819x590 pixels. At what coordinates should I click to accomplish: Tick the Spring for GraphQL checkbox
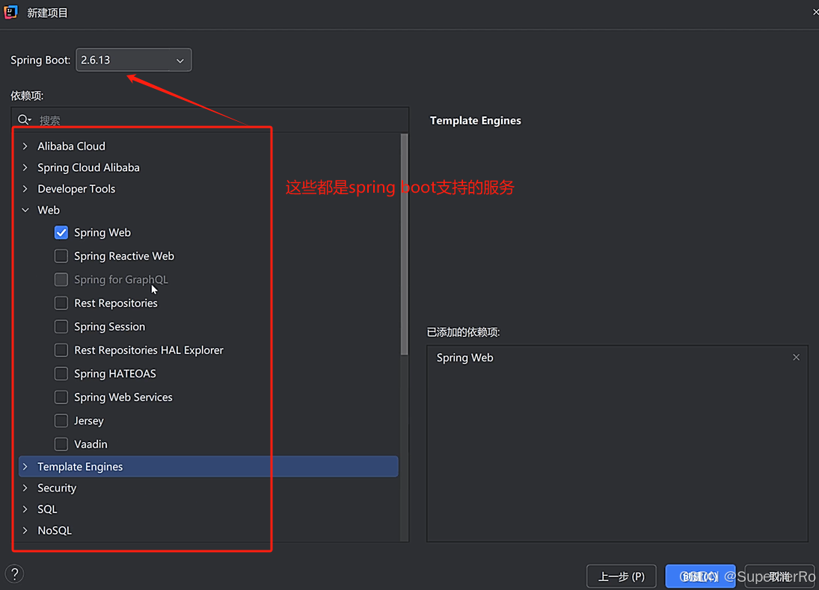[x=61, y=279]
